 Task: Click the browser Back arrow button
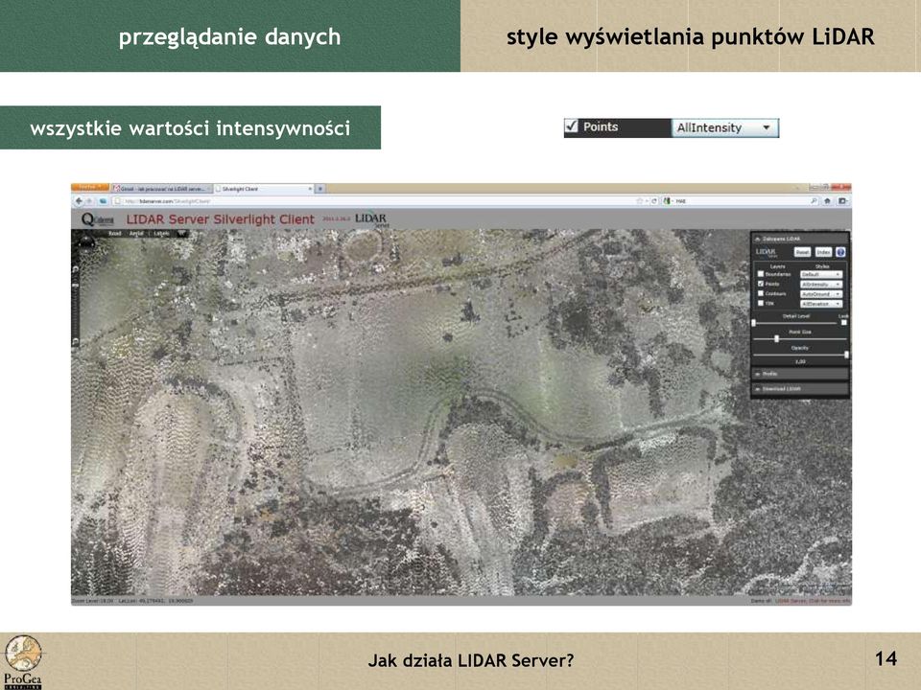point(80,201)
